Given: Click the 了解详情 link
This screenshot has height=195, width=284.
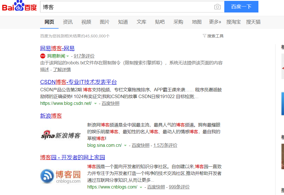Looking at the screenshot, I should 62,69.
